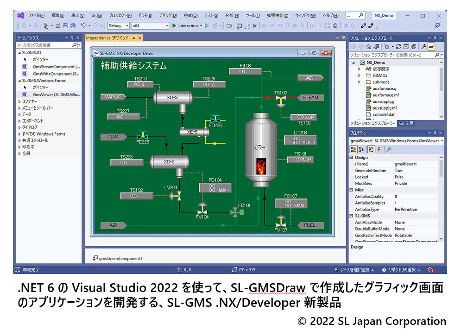
Task: Click gmsStreamComponent1 in component tray
Action: [x=118, y=258]
